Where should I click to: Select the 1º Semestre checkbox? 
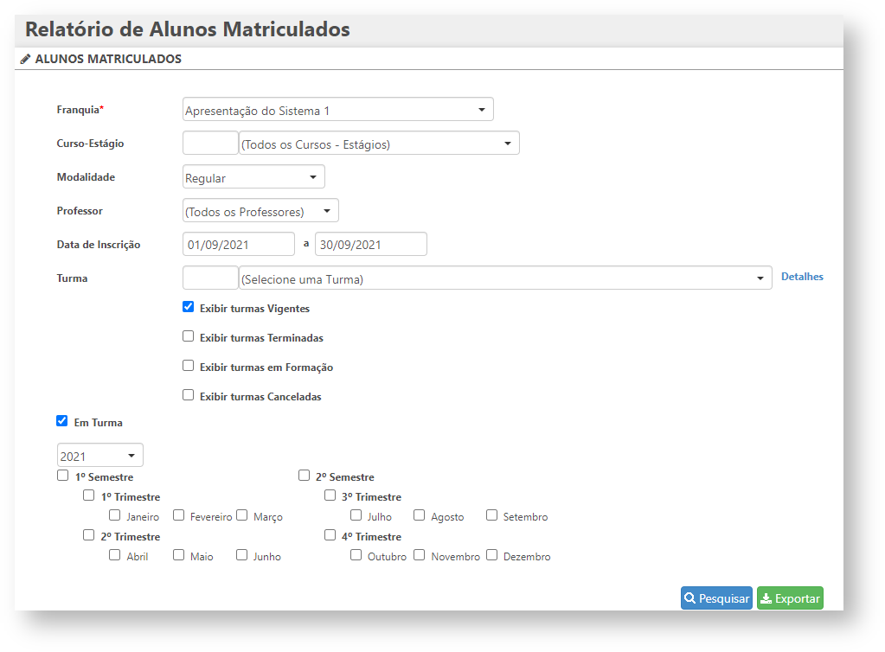pos(63,476)
